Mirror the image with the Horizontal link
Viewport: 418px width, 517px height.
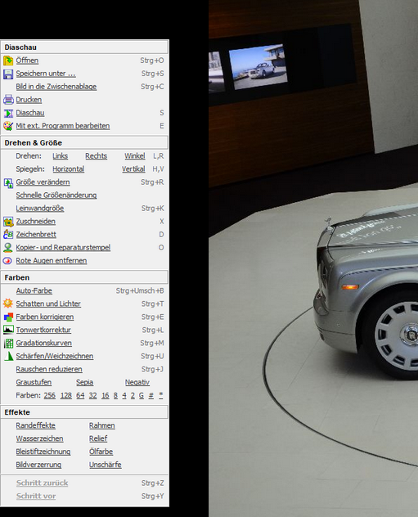(68, 169)
